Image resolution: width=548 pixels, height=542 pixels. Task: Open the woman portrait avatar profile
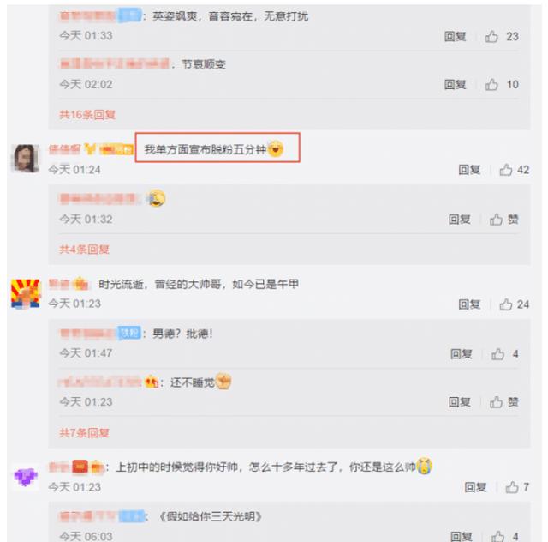coord(25,159)
